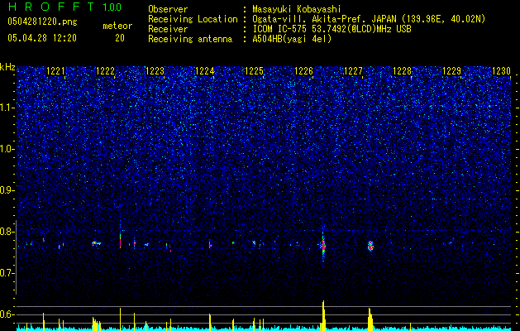Click the 1223 time marker

[155, 71]
